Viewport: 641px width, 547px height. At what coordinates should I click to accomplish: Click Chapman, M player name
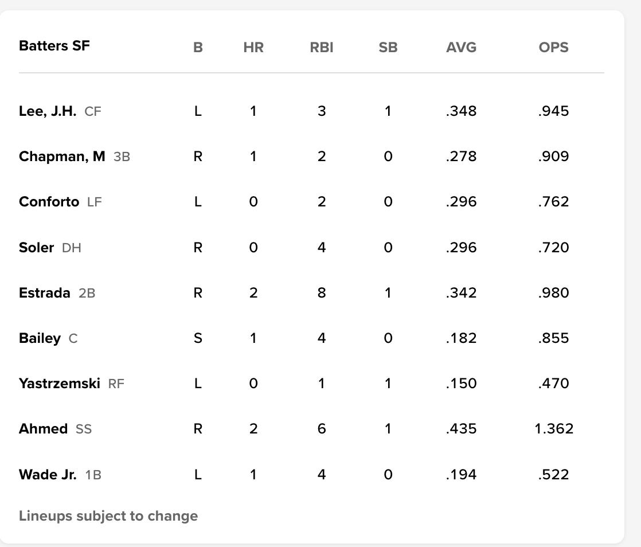point(62,157)
